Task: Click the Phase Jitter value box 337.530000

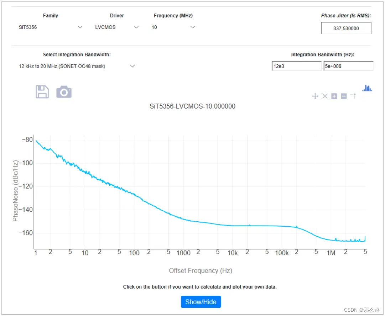Action: click(346, 28)
